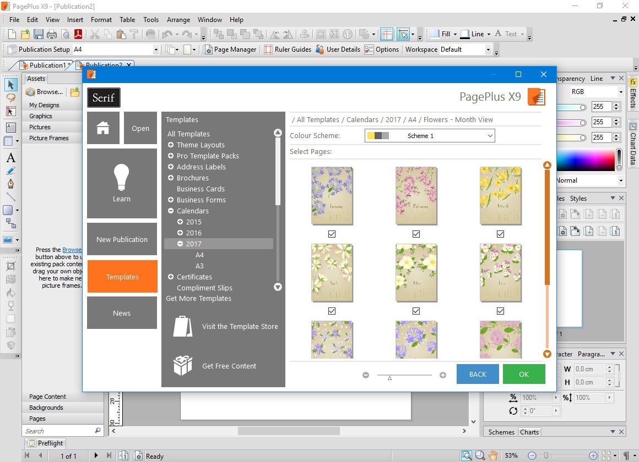Click the thumbnail zoom slider handle
The width and height of the screenshot is (639, 462).
[x=389, y=378]
